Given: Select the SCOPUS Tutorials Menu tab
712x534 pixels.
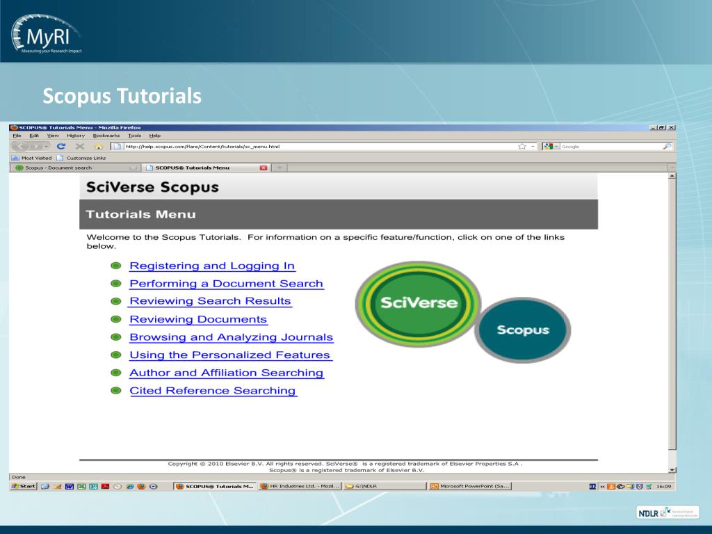Looking at the screenshot, I should [x=207, y=168].
